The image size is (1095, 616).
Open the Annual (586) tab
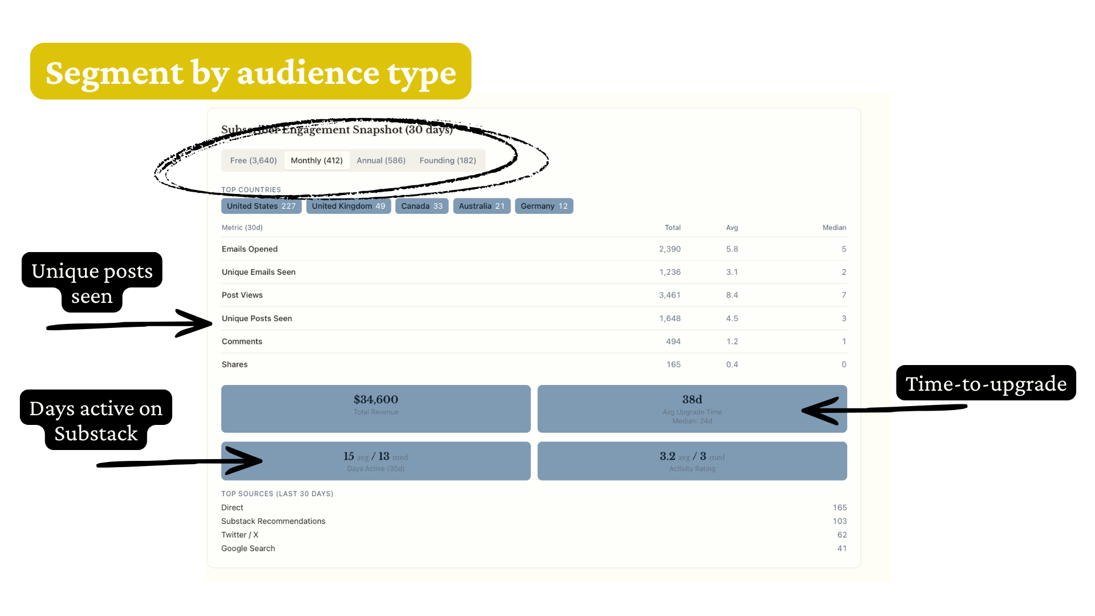[381, 160]
